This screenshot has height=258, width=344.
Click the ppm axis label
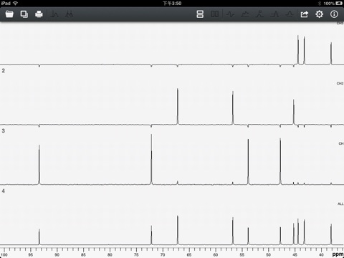[338, 254]
